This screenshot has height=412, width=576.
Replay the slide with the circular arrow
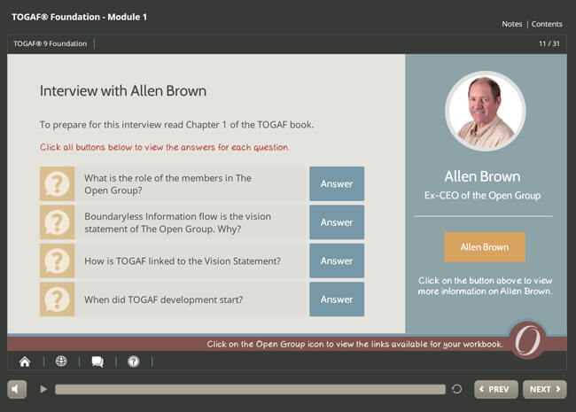click(x=456, y=389)
